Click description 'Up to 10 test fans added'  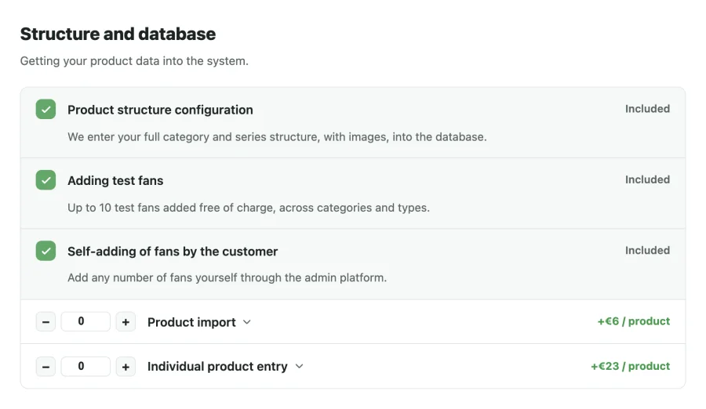pos(249,208)
